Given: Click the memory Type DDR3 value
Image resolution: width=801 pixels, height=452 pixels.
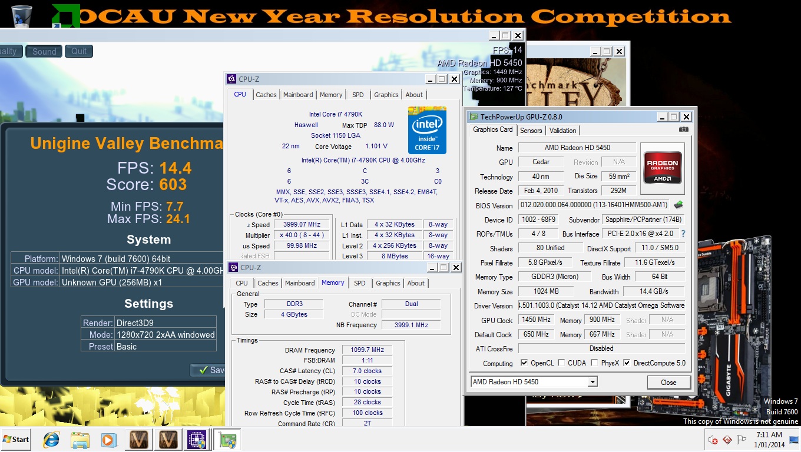Looking at the screenshot, I should (293, 304).
